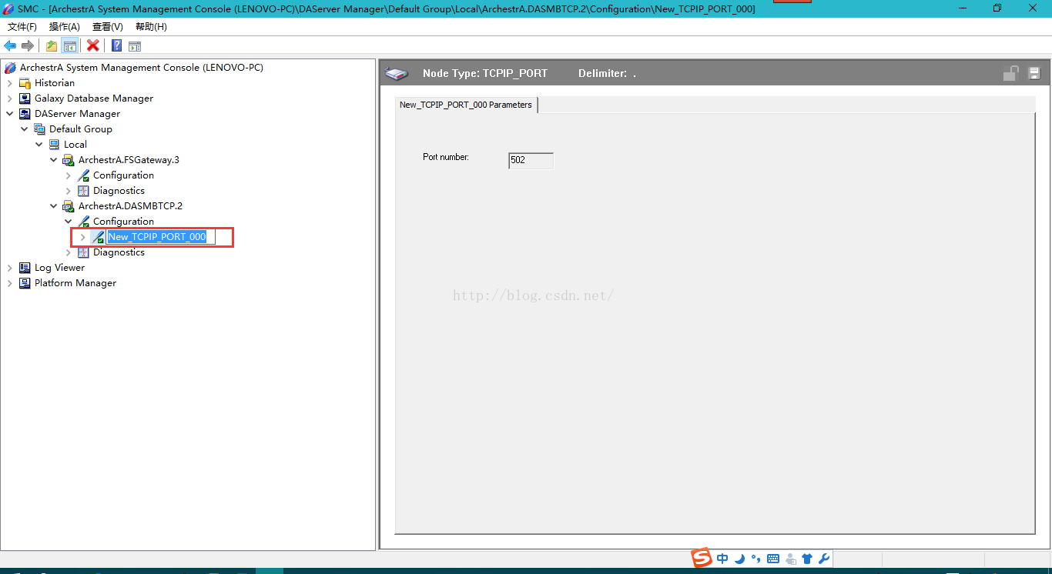
Task: Open the 操作(A) menu
Action: [x=65, y=27]
